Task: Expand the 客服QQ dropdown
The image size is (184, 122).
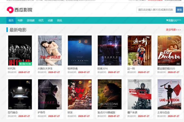Action: click(173, 20)
